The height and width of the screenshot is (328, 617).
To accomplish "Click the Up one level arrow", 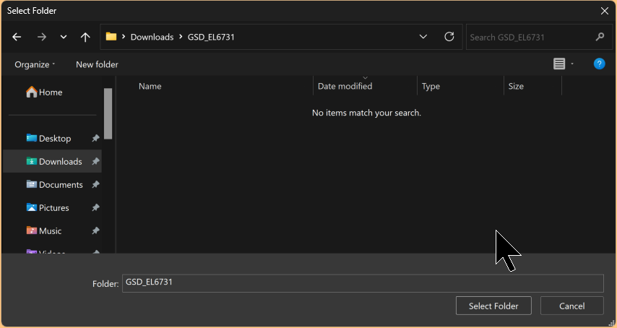I will pyautogui.click(x=85, y=37).
